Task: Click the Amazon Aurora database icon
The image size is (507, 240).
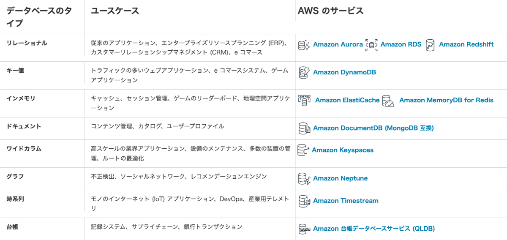Action: tap(304, 45)
